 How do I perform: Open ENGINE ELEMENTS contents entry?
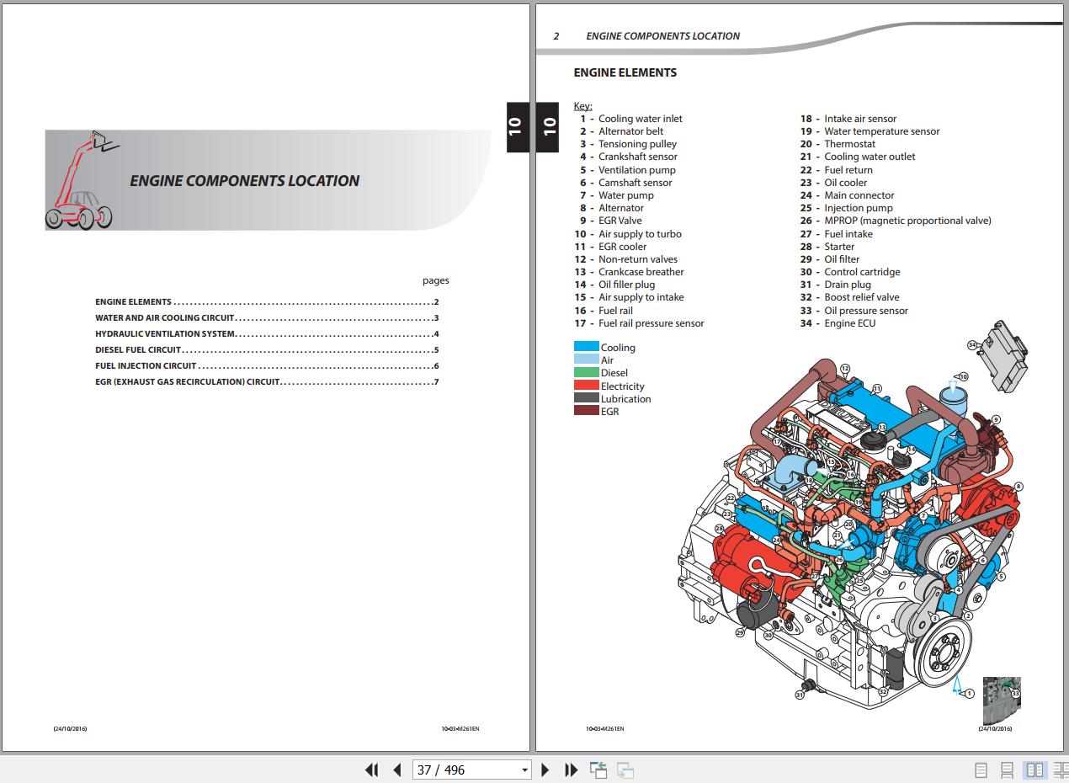pos(133,301)
